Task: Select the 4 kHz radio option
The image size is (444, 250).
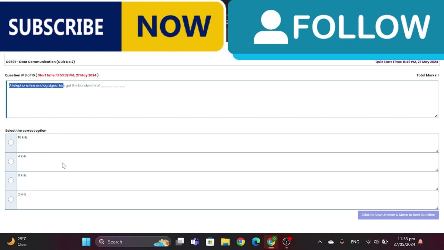Action: [11, 161]
